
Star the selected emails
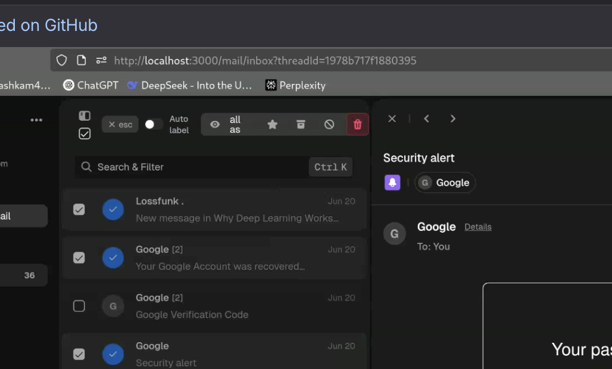click(x=272, y=124)
